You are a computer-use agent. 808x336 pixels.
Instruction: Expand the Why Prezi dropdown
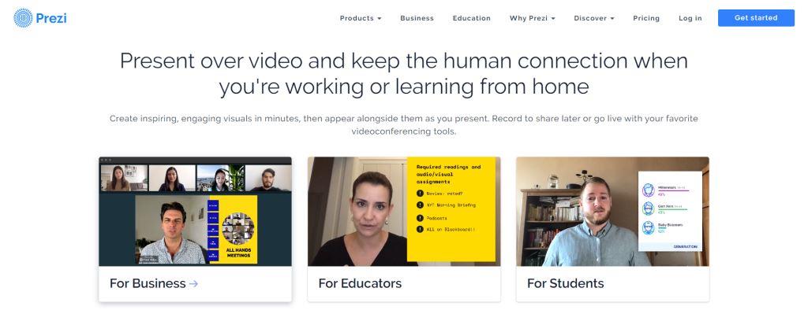tap(533, 18)
